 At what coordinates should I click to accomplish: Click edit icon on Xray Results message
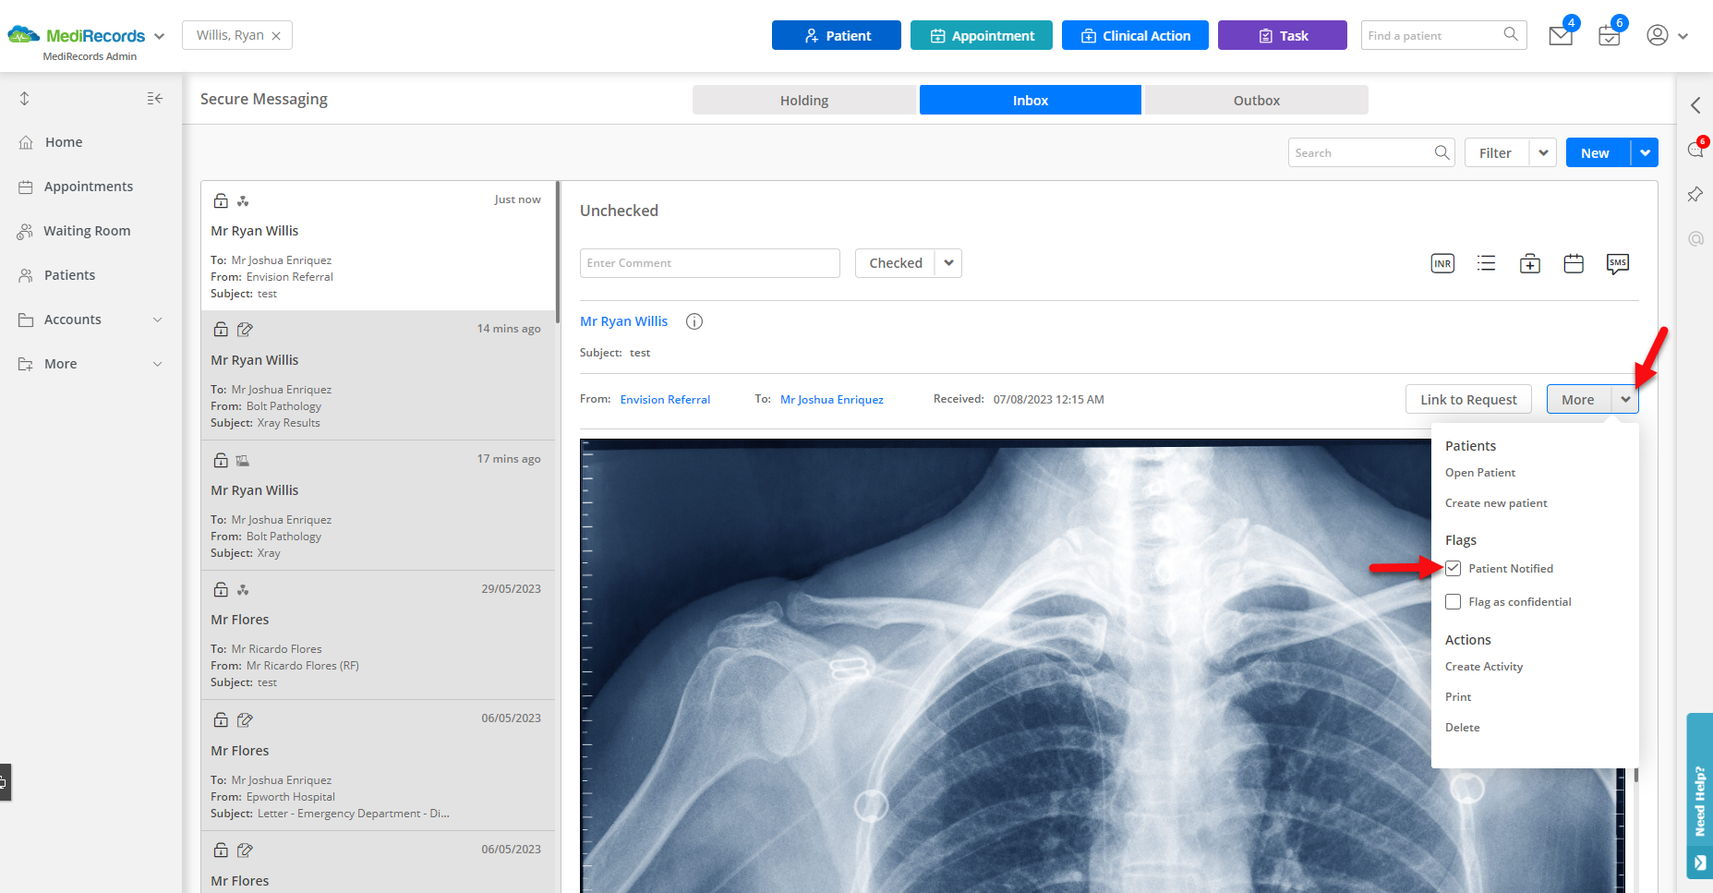pyautogui.click(x=245, y=329)
